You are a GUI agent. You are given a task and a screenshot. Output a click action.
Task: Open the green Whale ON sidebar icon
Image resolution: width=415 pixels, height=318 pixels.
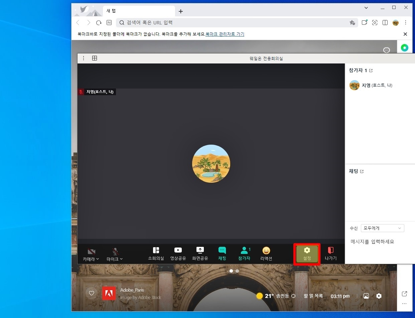point(405,48)
